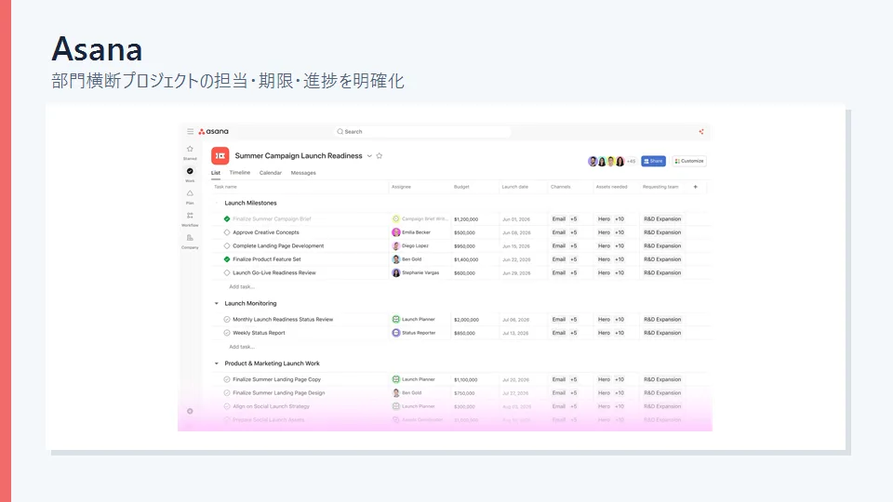
Task: Mark Weekly Status Report complete
Action: (227, 333)
